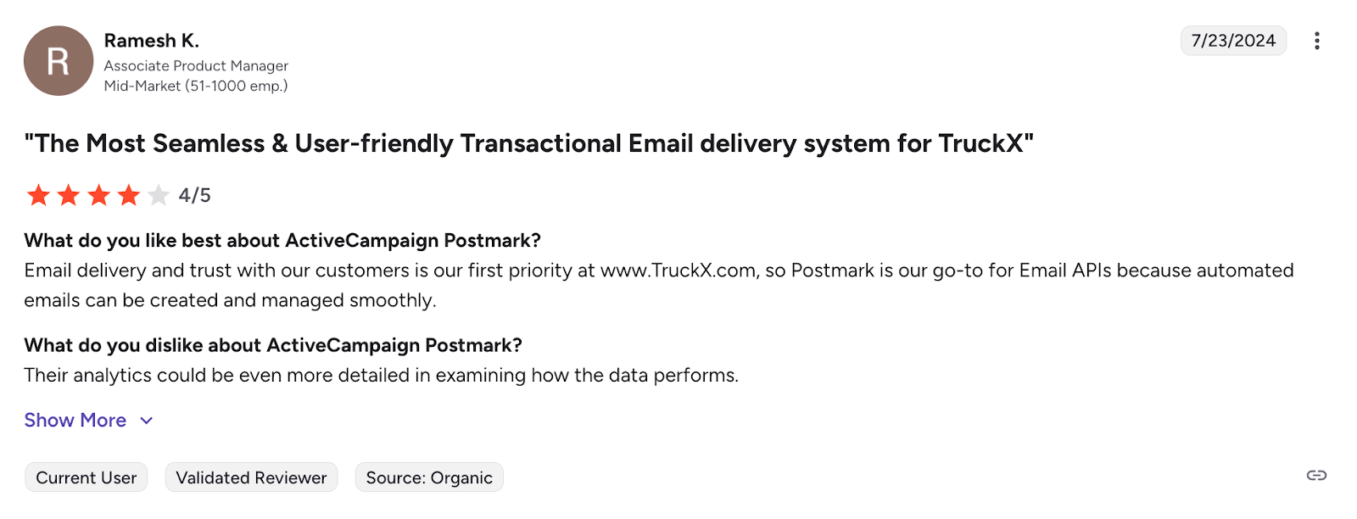
Task: Click the Associate Product Manager job title
Action: point(196,65)
